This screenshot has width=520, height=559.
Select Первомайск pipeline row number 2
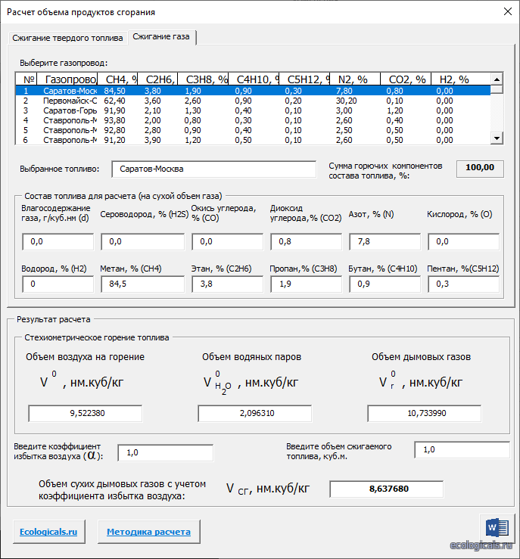253,101
